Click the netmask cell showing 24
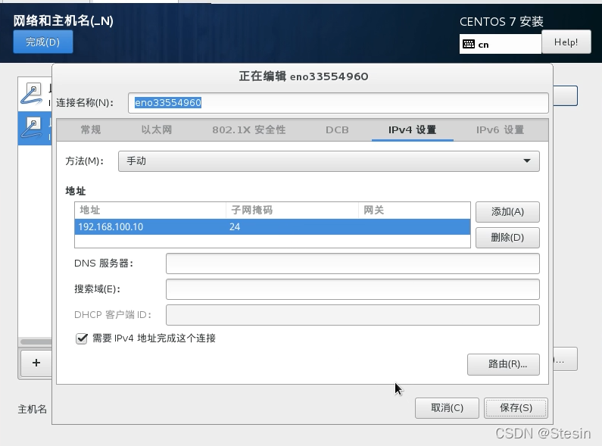This screenshot has height=446, width=602. (292, 227)
